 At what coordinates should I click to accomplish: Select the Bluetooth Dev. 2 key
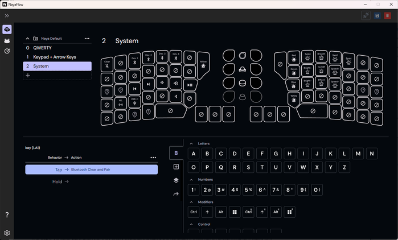pyautogui.click(x=148, y=57)
